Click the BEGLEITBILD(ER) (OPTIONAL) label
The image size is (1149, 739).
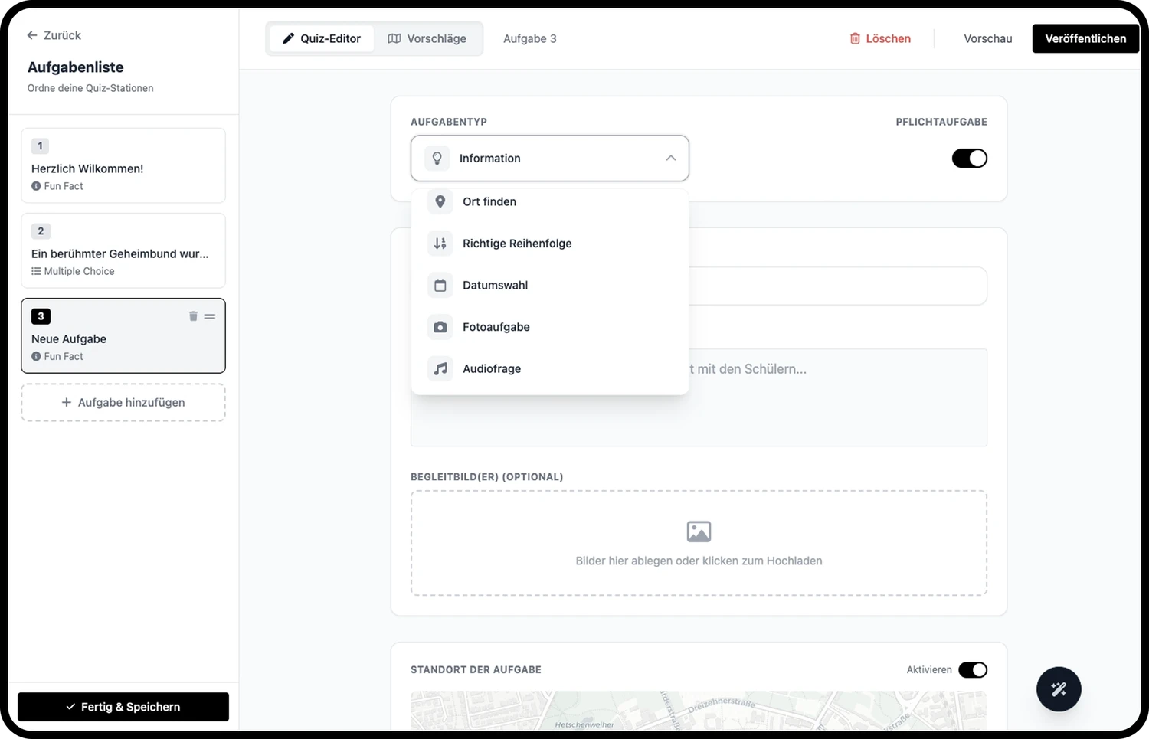(487, 476)
